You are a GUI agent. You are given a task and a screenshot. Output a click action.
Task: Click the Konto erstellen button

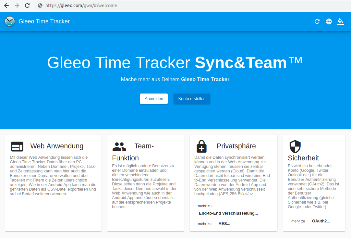pos(192,99)
